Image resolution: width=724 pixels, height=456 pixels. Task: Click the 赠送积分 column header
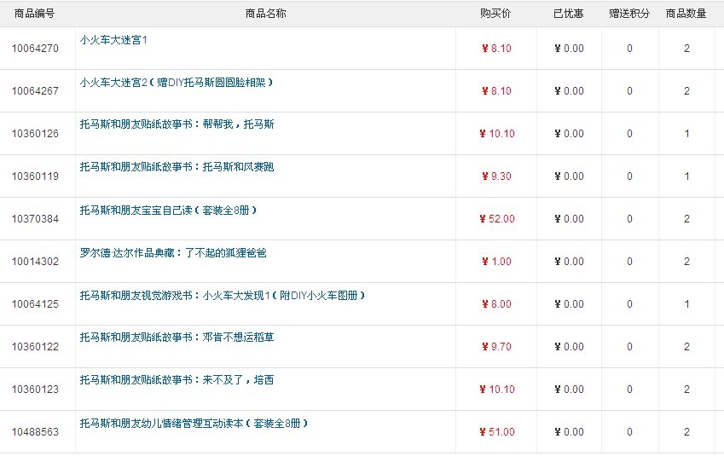click(x=629, y=14)
